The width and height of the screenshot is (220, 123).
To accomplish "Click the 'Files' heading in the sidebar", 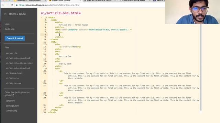I will pos(7,47).
